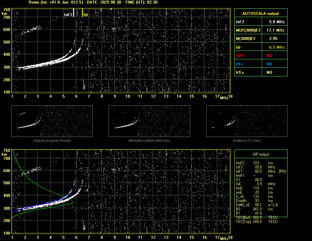Click the AIP output heading
The width and height of the screenshot is (312, 241).
point(261,154)
